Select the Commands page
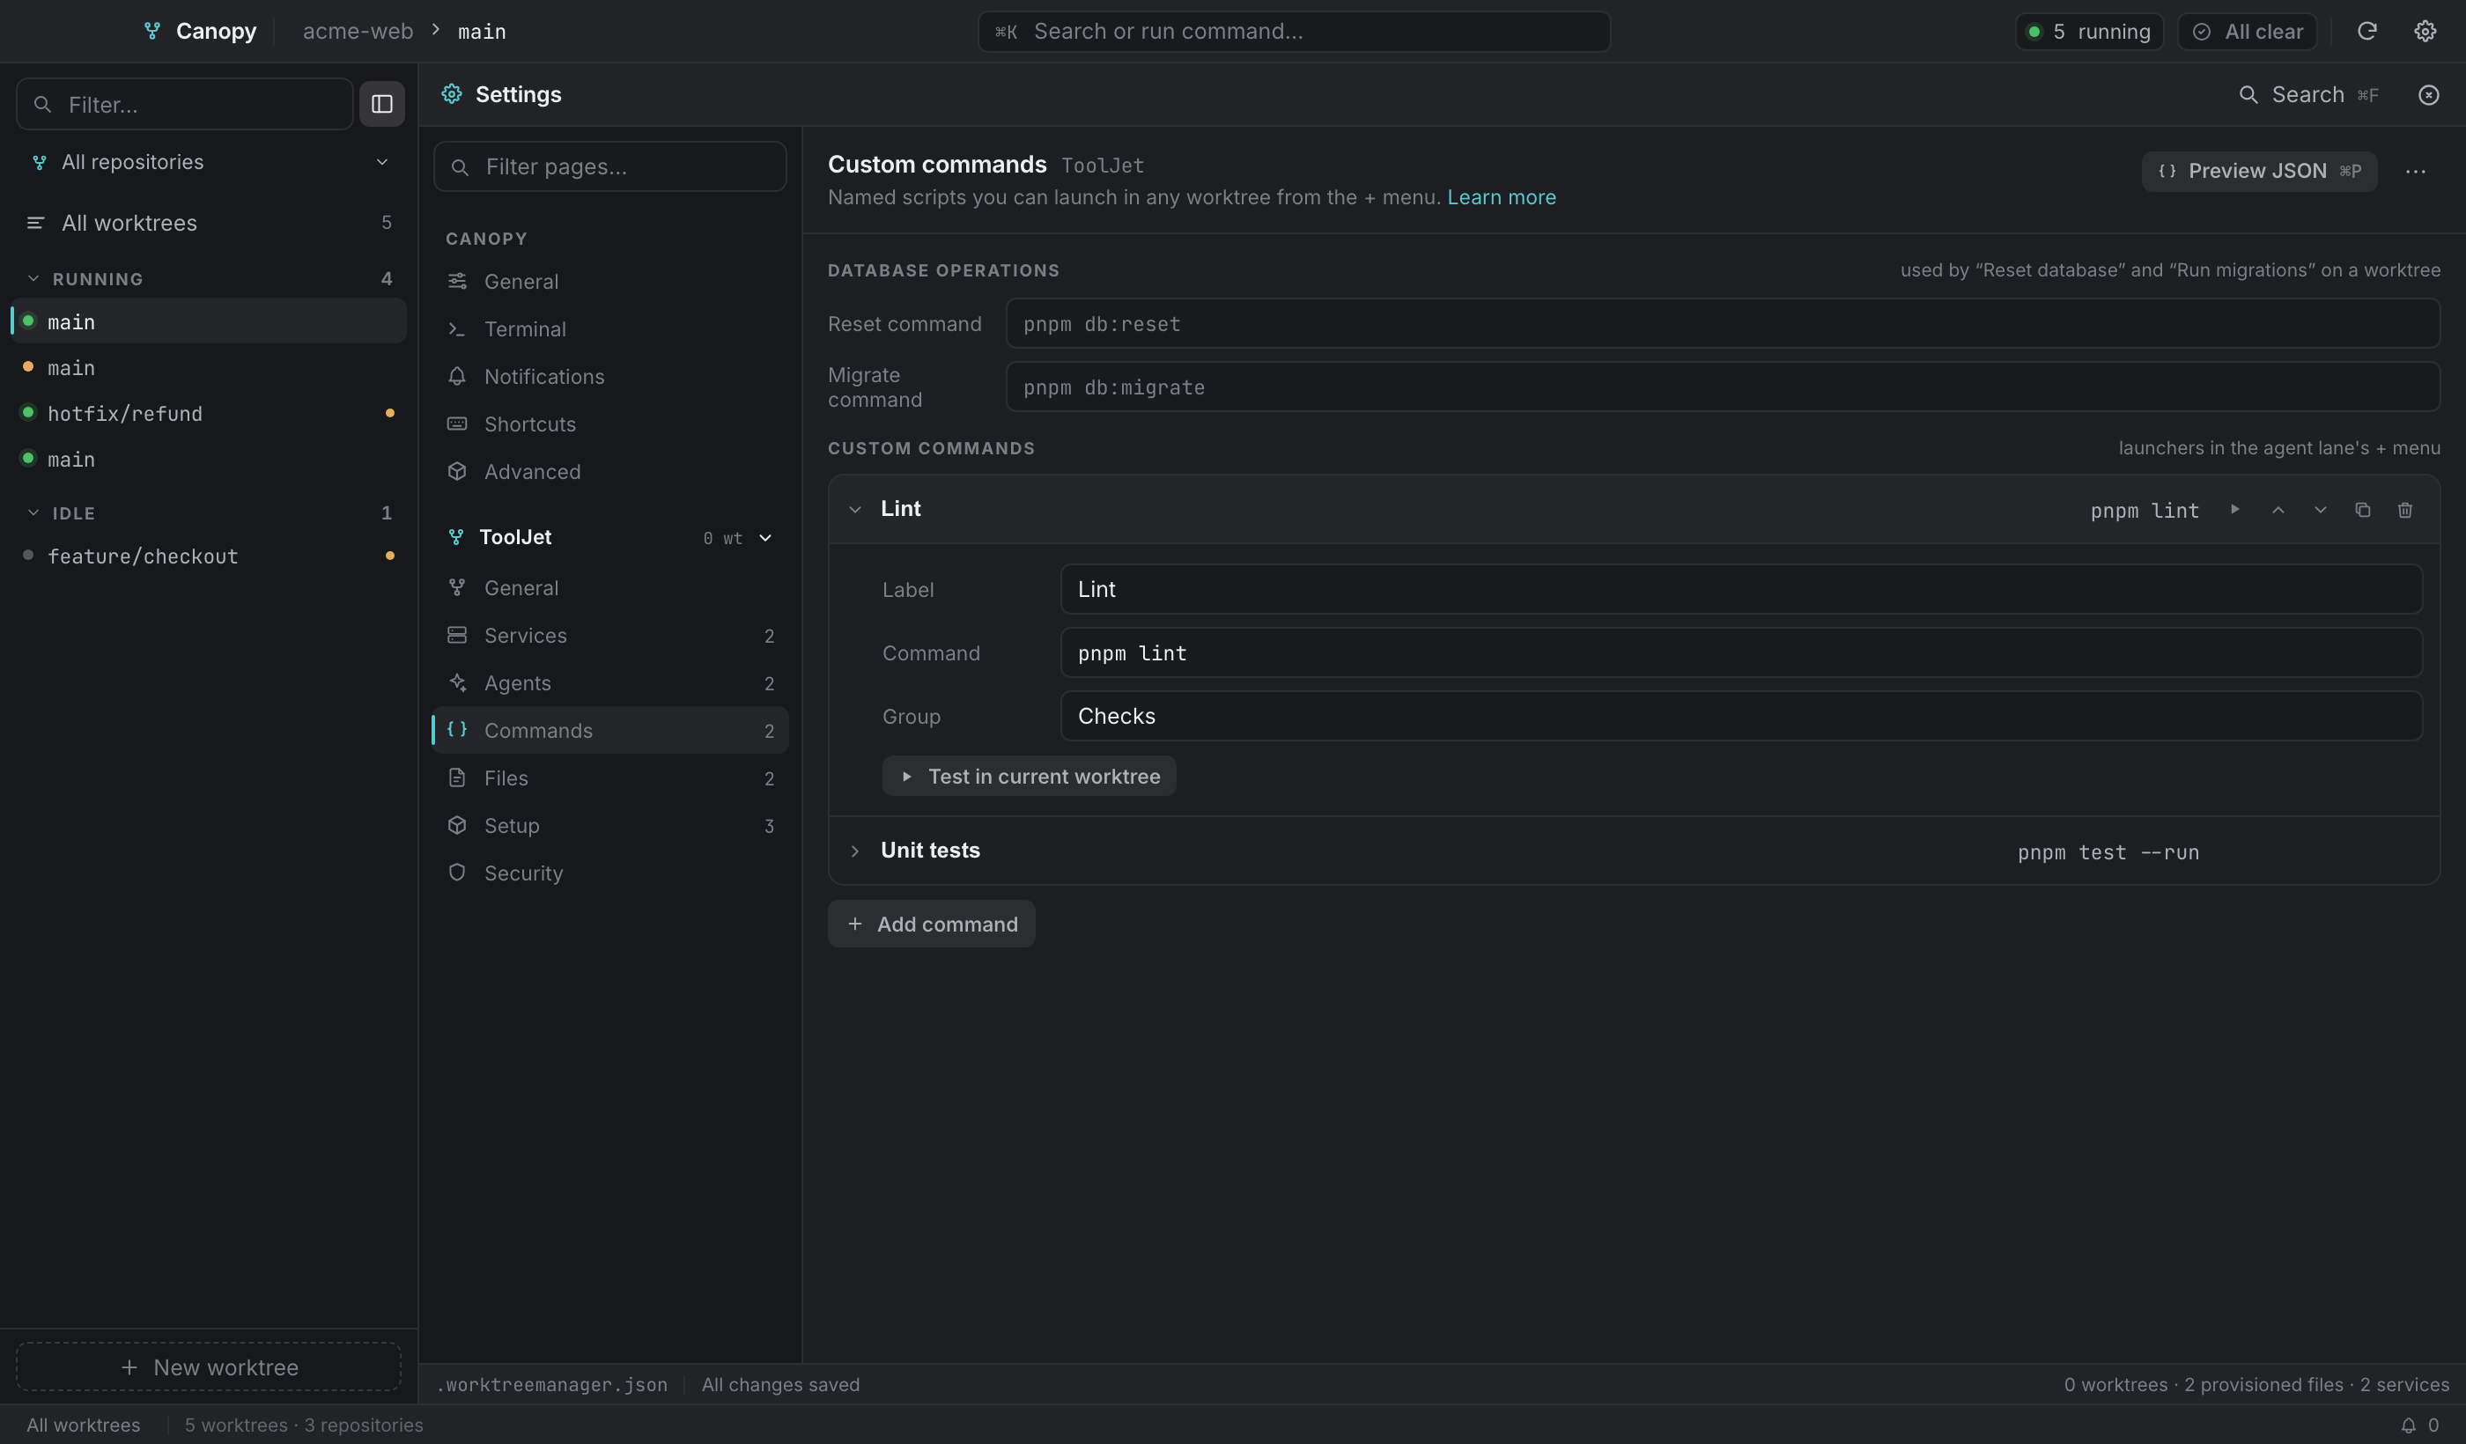Viewport: 2466px width, 1444px height. tap(610, 731)
